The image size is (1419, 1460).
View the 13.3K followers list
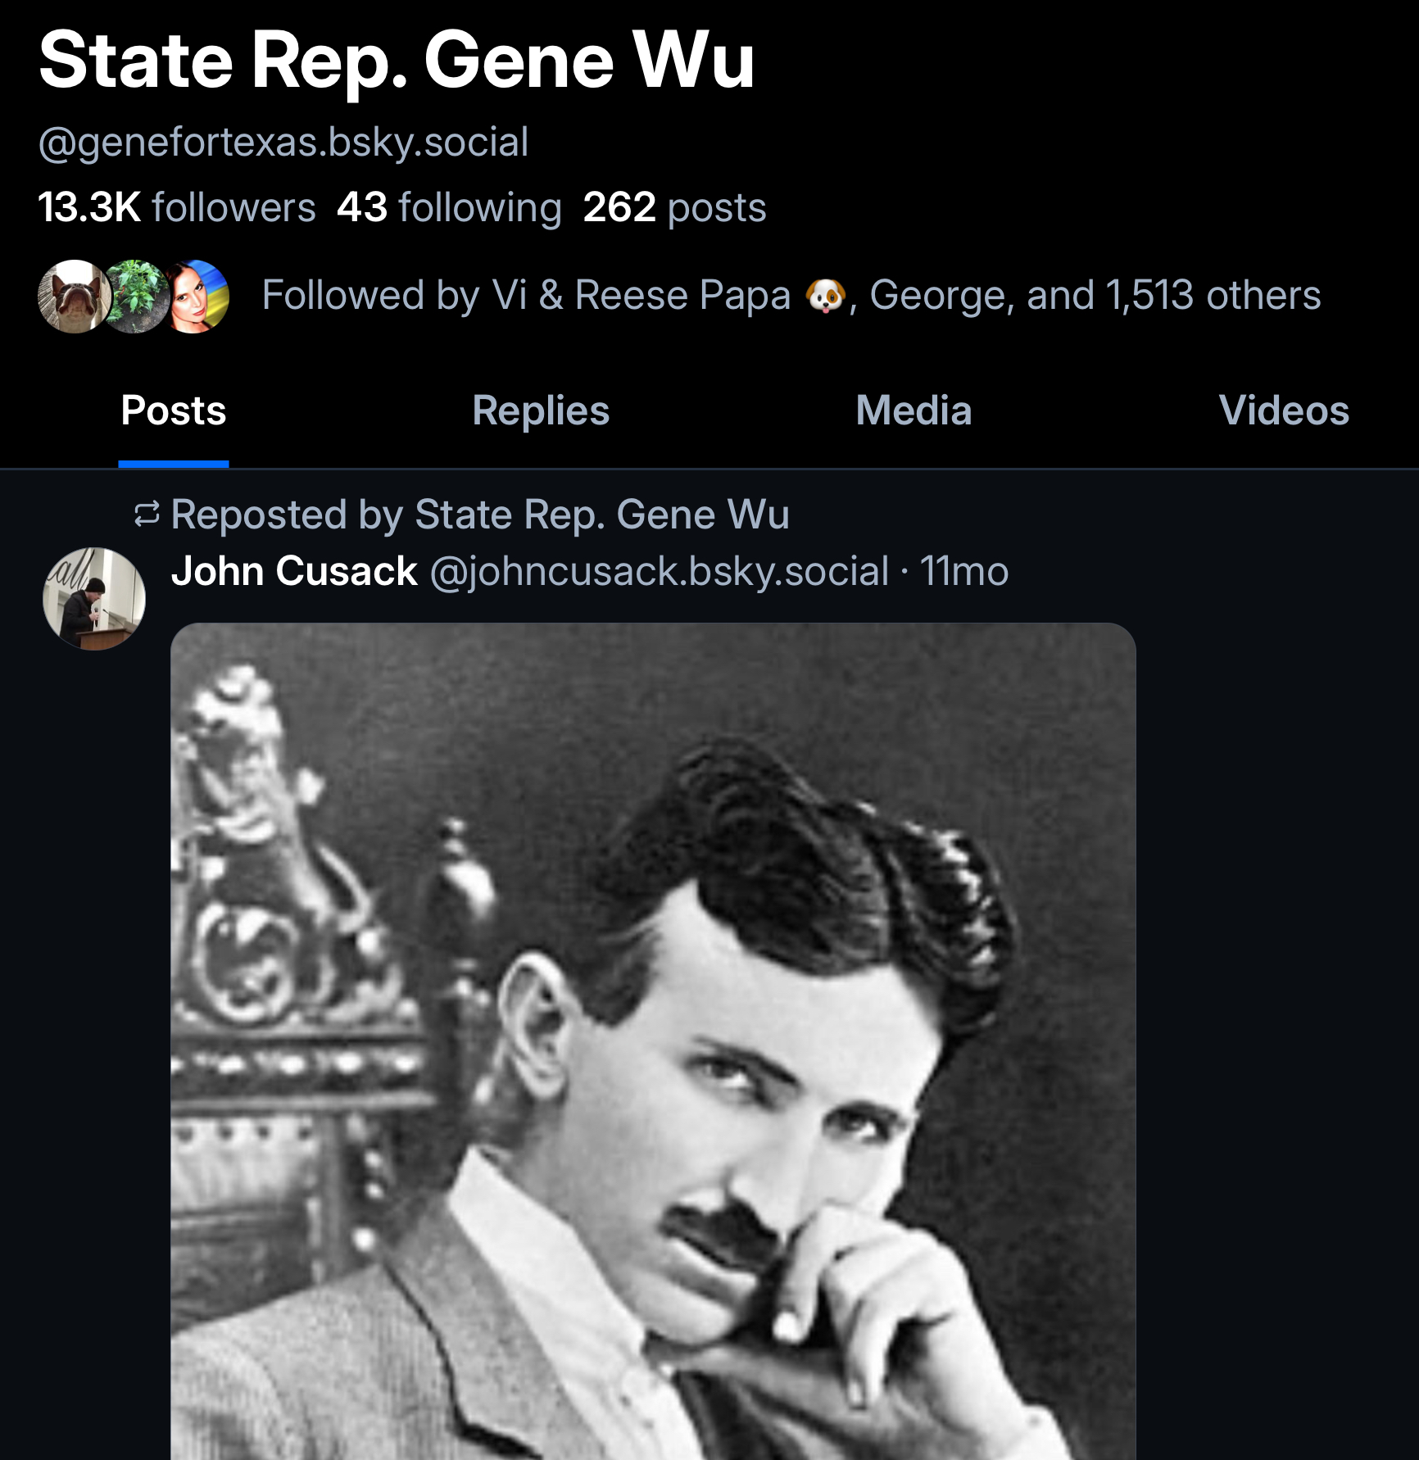point(177,207)
